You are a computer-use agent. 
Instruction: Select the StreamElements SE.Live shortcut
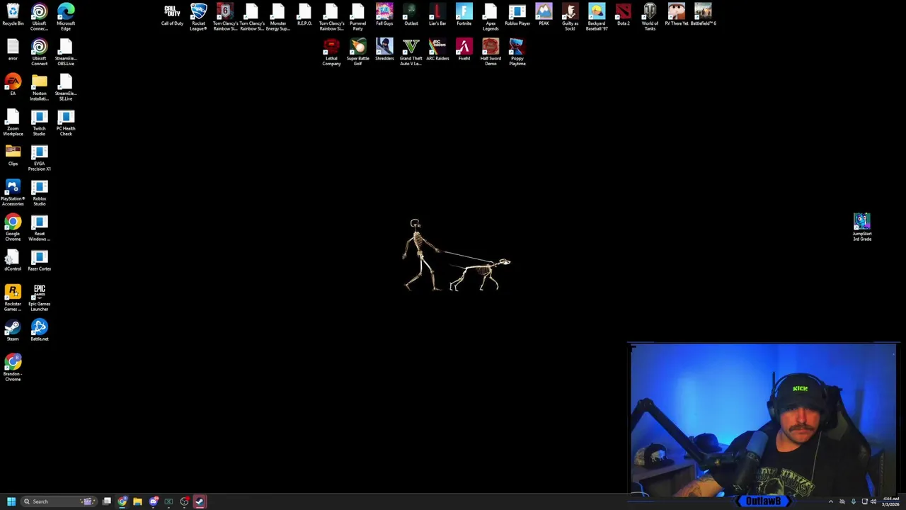pos(66,88)
